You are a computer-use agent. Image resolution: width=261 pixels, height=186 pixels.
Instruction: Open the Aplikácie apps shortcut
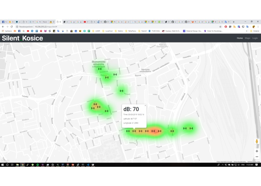pyautogui.click(x=7, y=31)
